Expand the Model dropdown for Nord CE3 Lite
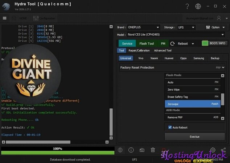 pos(177,34)
